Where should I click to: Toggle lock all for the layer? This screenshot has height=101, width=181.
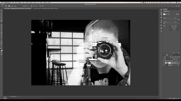pos(172,61)
